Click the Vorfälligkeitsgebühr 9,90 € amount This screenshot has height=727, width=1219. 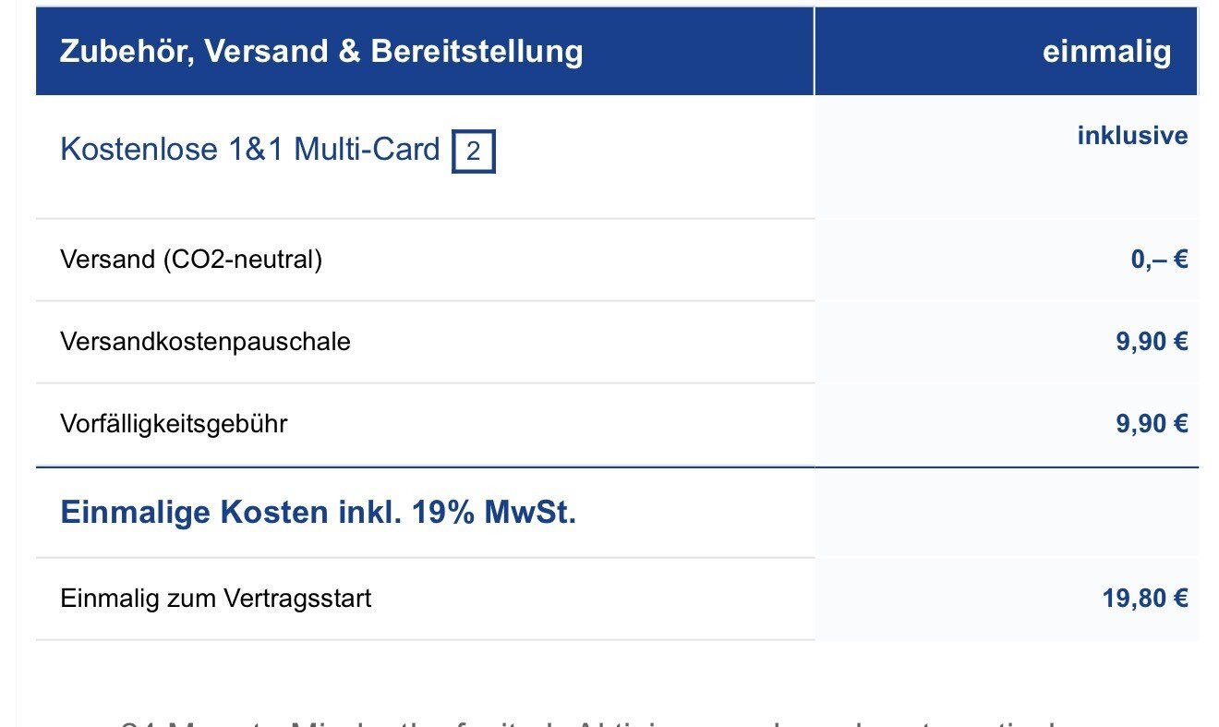click(x=1152, y=424)
